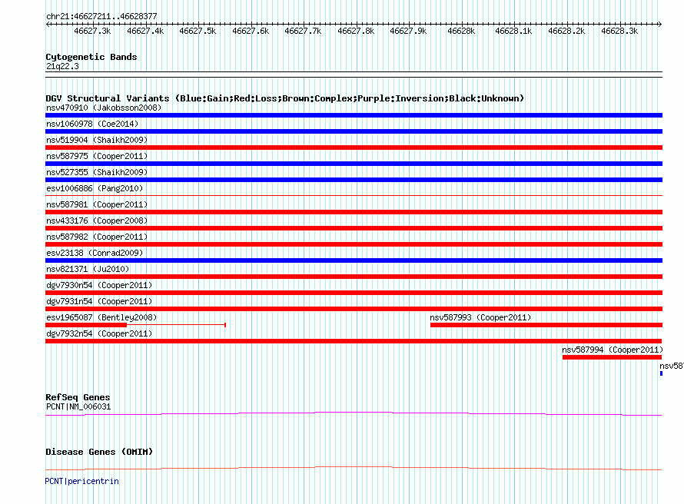The width and height of the screenshot is (684, 504).
Task: Open variant nsv587975 (Cooper2011) label
Action: coord(97,156)
